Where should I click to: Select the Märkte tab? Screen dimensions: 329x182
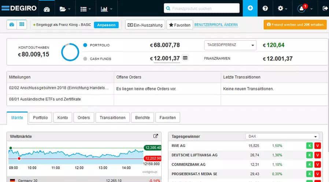pyautogui.click(x=17, y=118)
